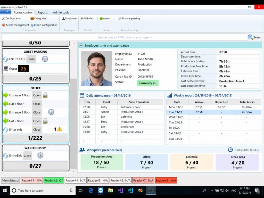
Task: Select the Production Area presence card
Action: pos(102,162)
